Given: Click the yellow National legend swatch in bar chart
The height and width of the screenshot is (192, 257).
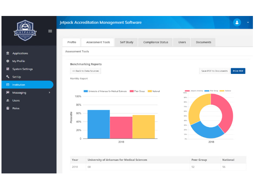Looking at the screenshot, I should pyautogui.click(x=150, y=91).
